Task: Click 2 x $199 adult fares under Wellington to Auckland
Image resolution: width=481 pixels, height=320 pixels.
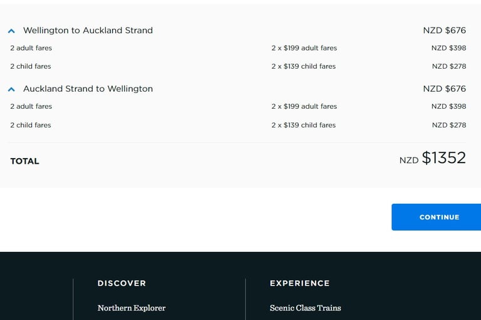Action: point(304,48)
